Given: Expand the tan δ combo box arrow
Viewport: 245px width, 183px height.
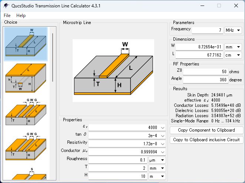Looking at the screenshot, I should coord(163,136).
